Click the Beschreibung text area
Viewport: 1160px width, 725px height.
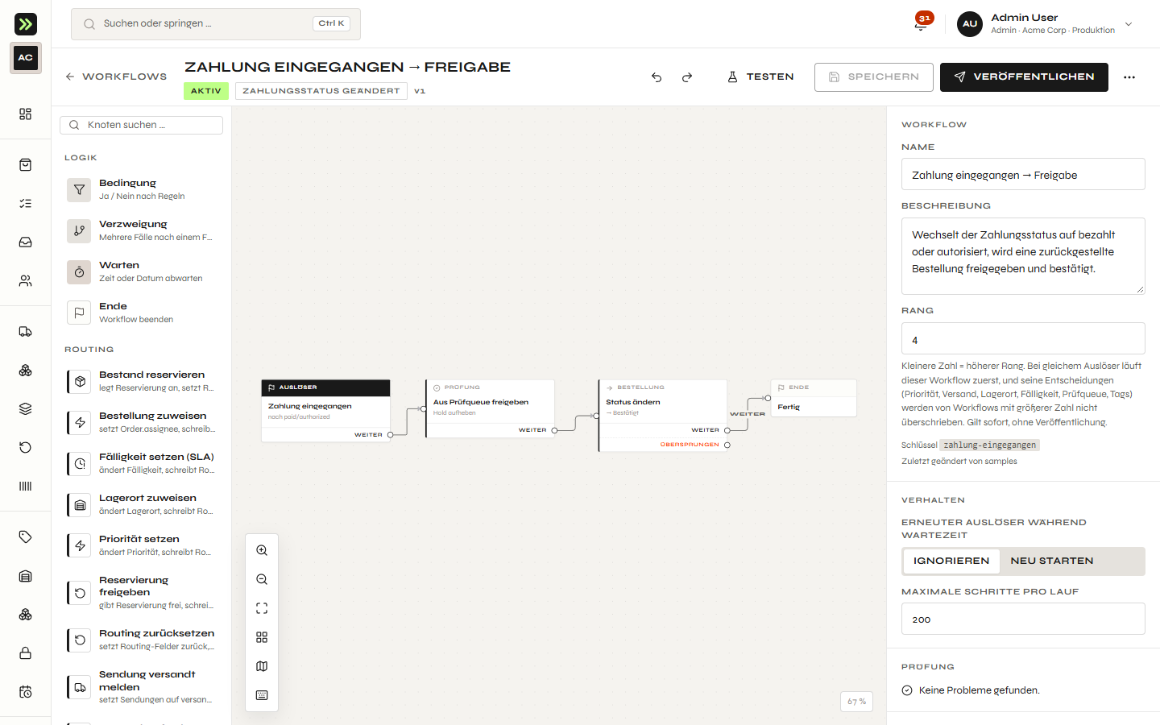(x=1023, y=256)
